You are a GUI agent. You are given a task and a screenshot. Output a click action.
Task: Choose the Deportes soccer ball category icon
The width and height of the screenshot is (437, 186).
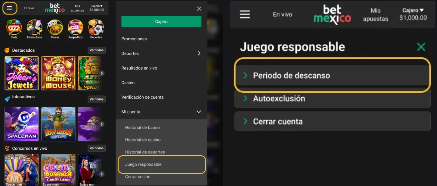click(x=96, y=27)
